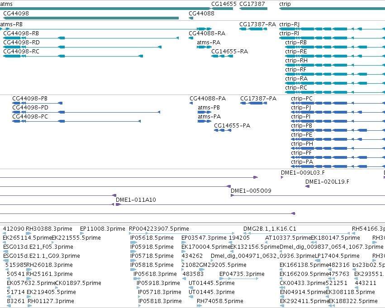The height and width of the screenshot is (308, 385).
Task: Click EST EP03547.3prime label
Action: 204,238
